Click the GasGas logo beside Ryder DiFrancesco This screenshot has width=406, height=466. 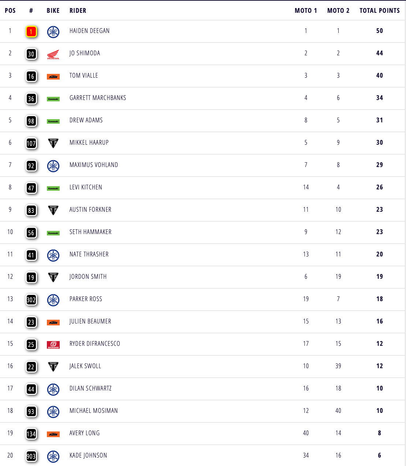(x=53, y=344)
